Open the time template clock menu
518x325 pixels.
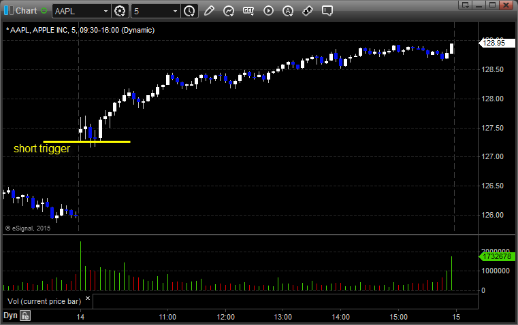(190, 11)
